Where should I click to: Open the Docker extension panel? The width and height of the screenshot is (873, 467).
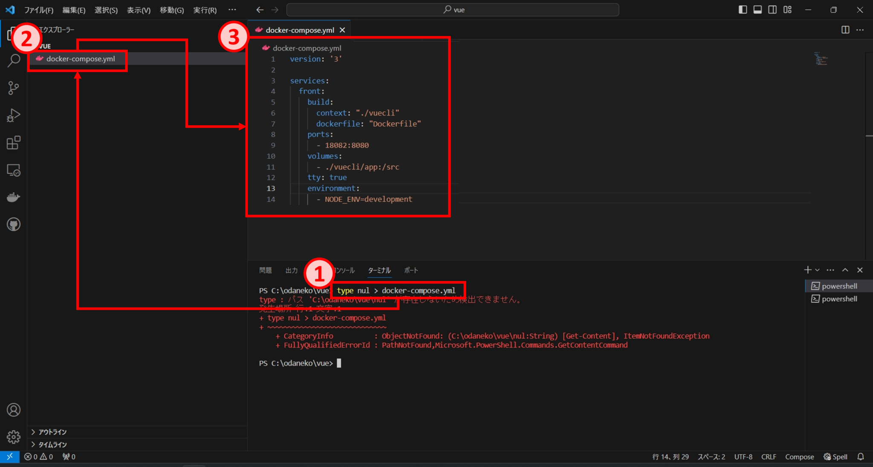point(13,197)
